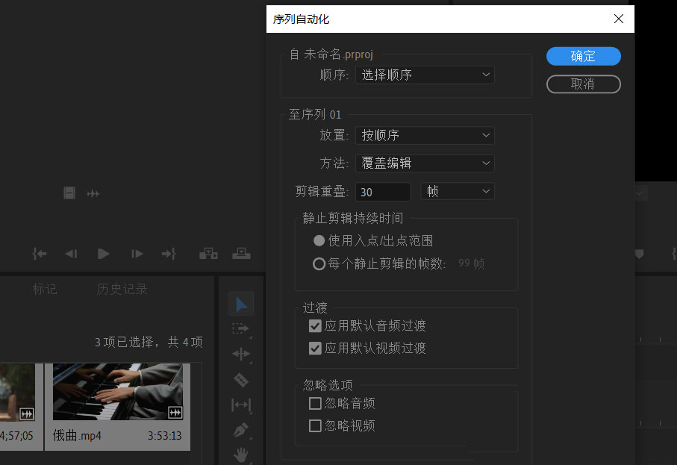Click the 确定 button
The width and height of the screenshot is (677, 465).
point(583,56)
